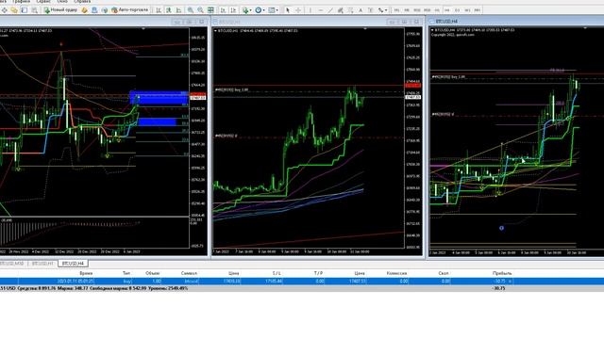
Task: Sort trades by the Время column
Action: click(86, 273)
